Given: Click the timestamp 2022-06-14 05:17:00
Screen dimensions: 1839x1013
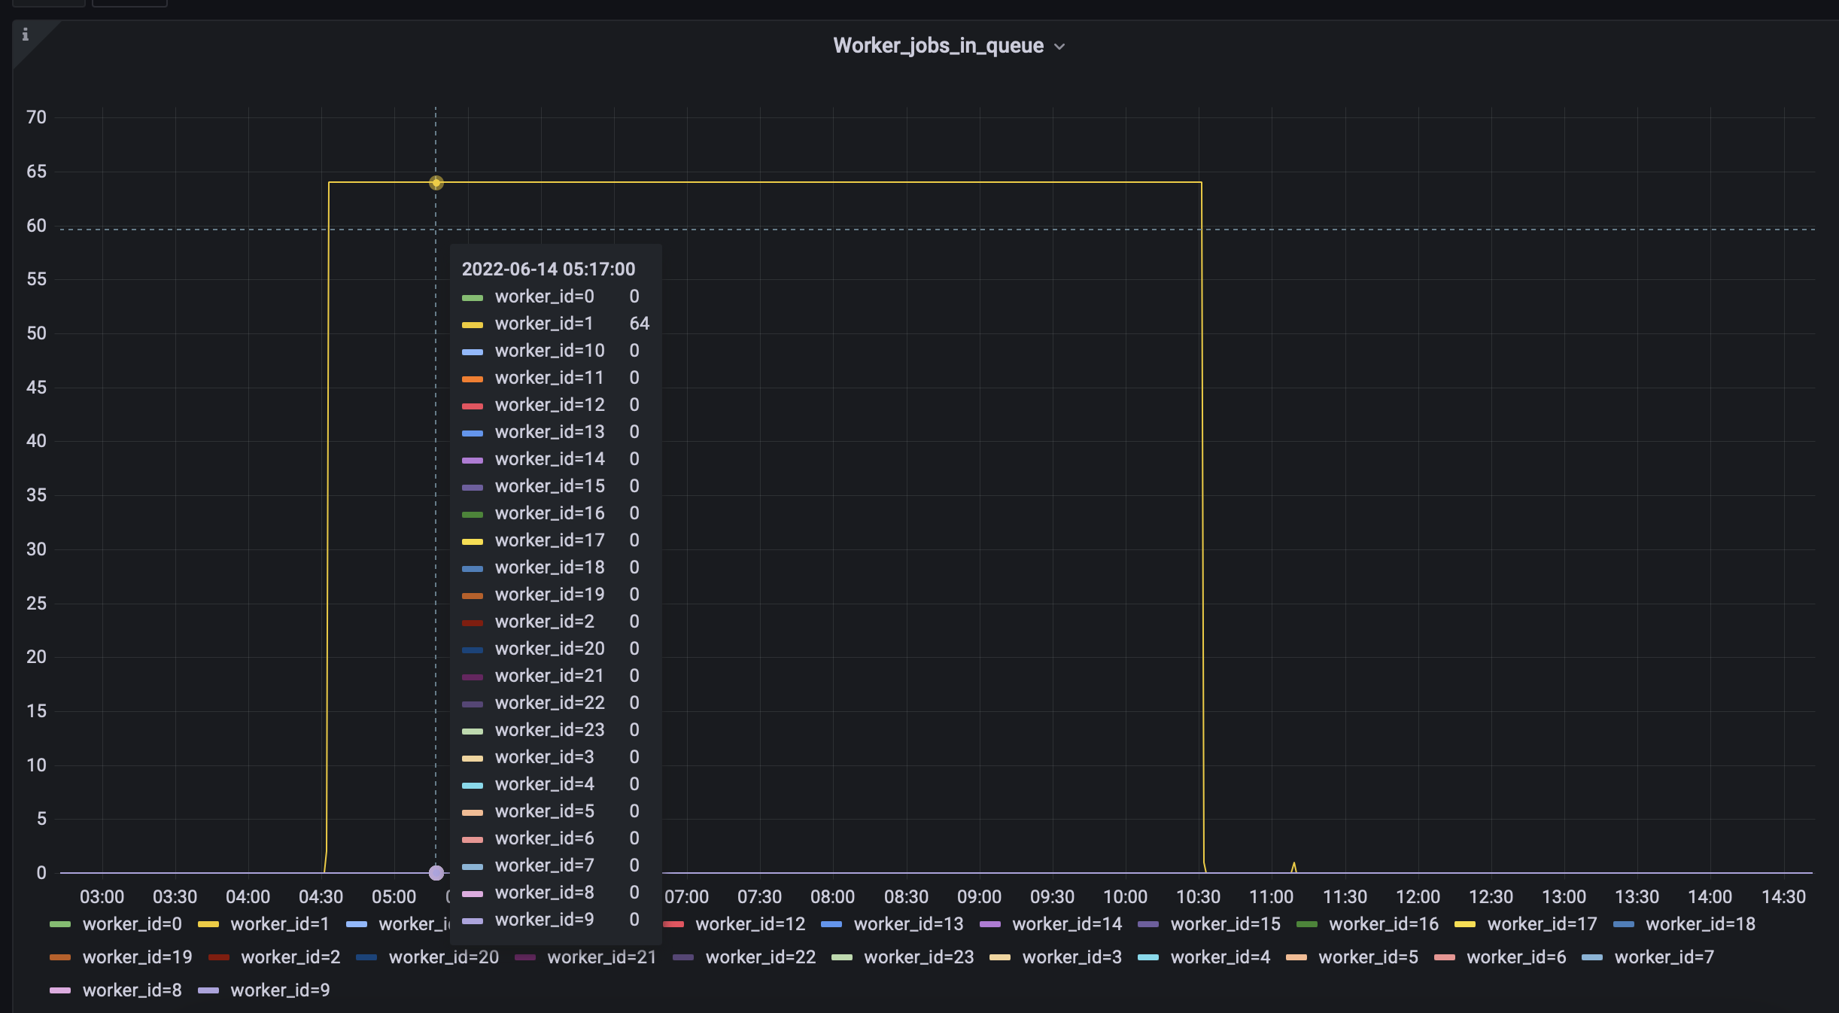Looking at the screenshot, I should tap(549, 269).
